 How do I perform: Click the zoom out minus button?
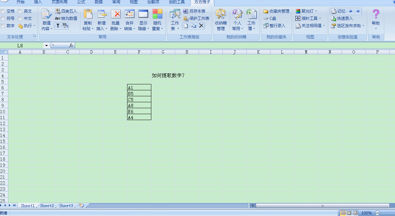pos(377,213)
